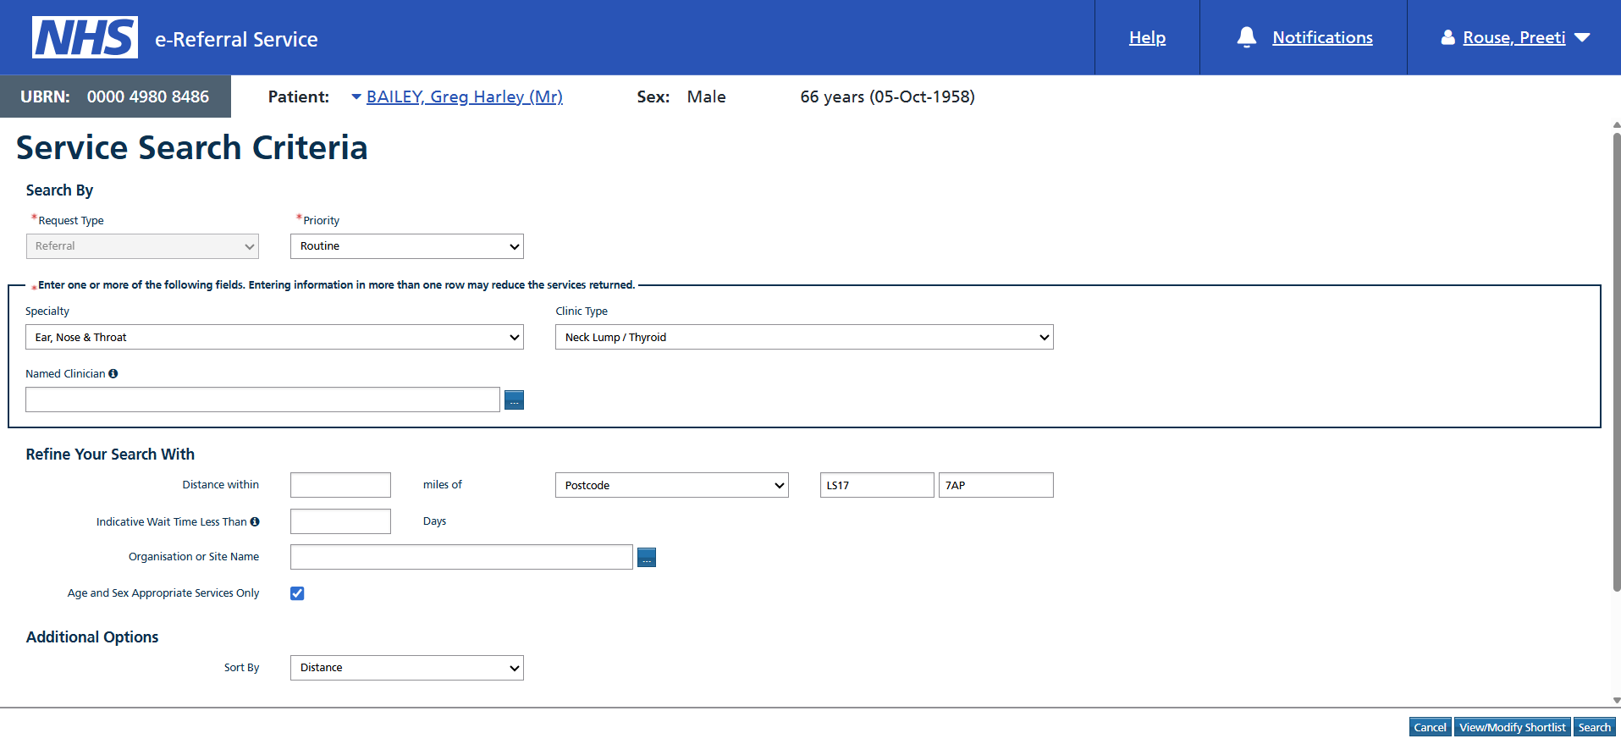
Task: Open the Request Type dropdown
Action: (x=142, y=246)
